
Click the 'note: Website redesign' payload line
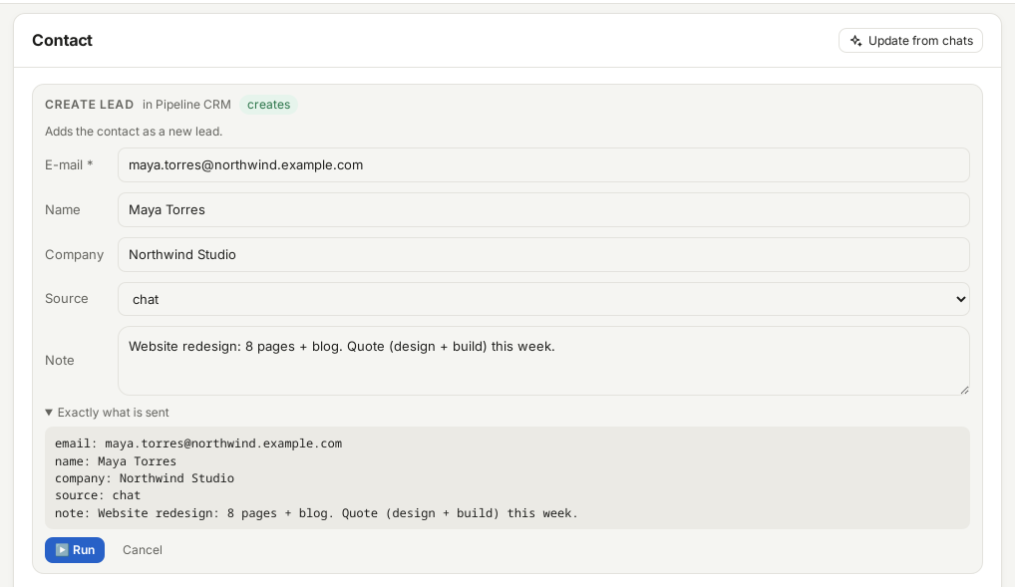[x=316, y=513]
